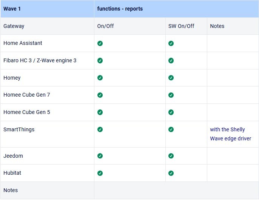The height and width of the screenshot is (200, 259).
Task: Click the Hubitat On/Off checkmark icon
Action: coord(100,173)
